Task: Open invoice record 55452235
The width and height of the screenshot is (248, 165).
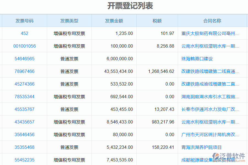Action: [25, 160]
